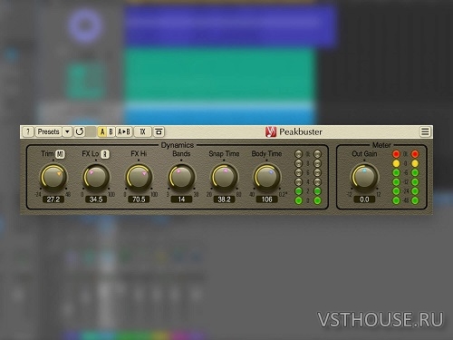
Task: Click the blank bypass button beside reset
Action: (92, 131)
